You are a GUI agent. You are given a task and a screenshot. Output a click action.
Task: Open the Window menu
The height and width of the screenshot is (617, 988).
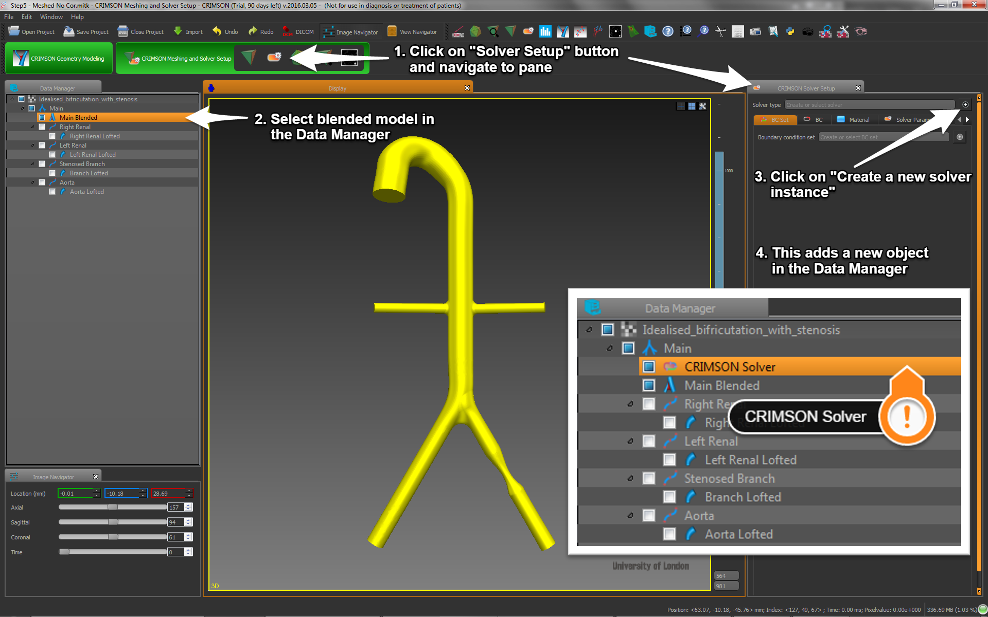click(x=51, y=17)
